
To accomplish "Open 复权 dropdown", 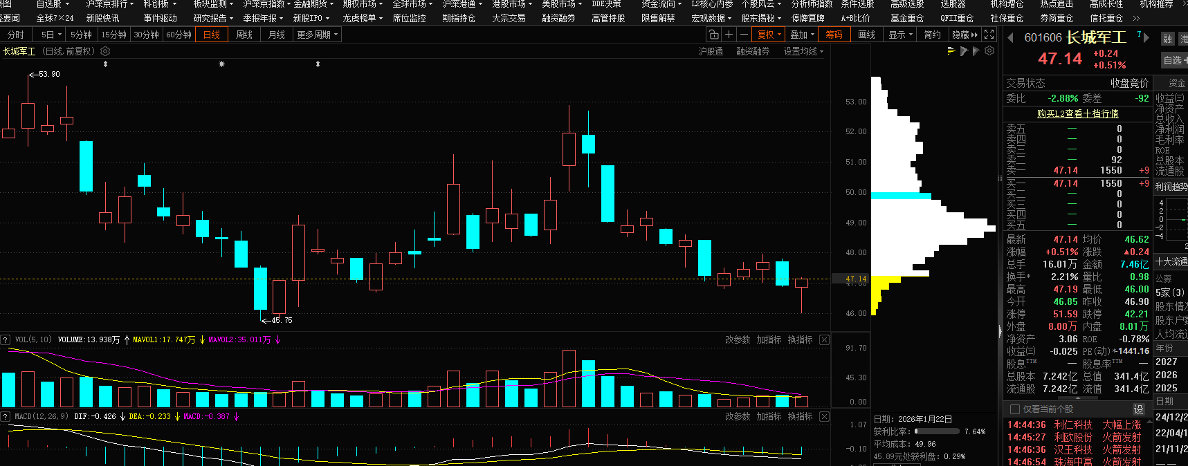I will coord(769,34).
